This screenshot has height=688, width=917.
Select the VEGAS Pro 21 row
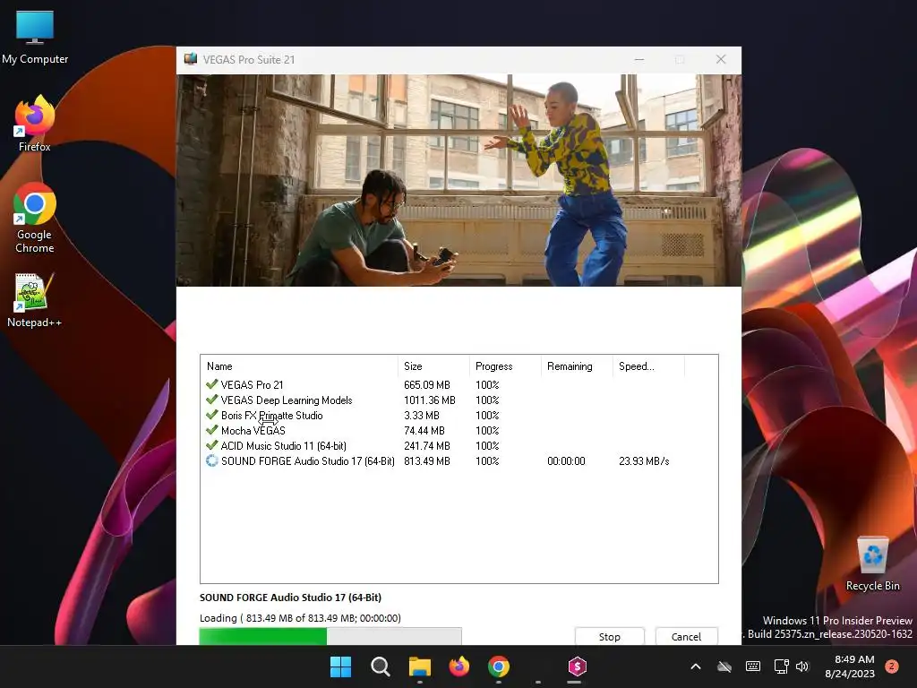point(459,385)
